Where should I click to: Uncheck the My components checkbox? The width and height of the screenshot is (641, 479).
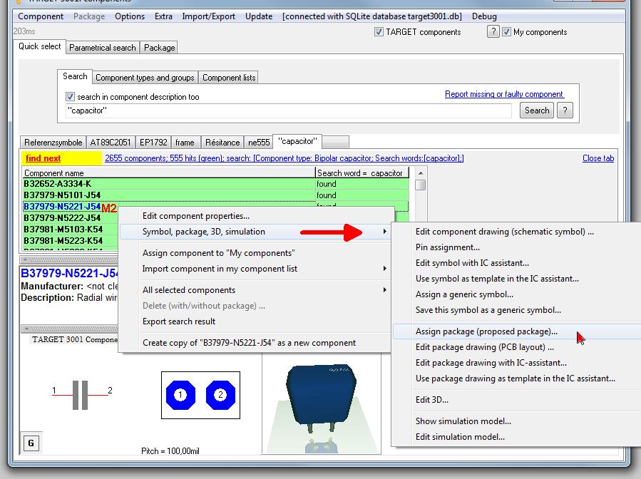pos(506,32)
